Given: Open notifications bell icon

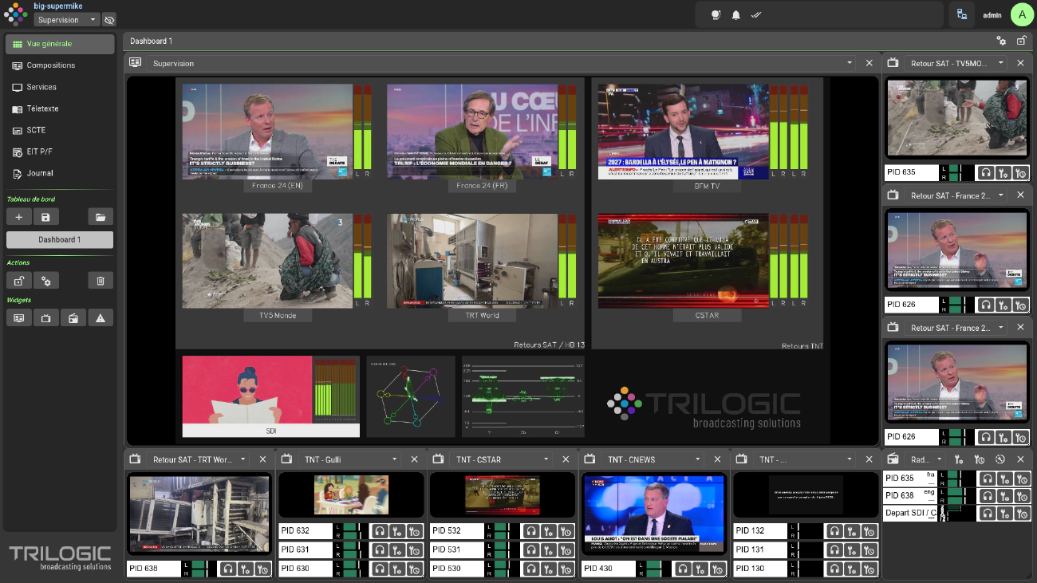Looking at the screenshot, I should coord(736,15).
